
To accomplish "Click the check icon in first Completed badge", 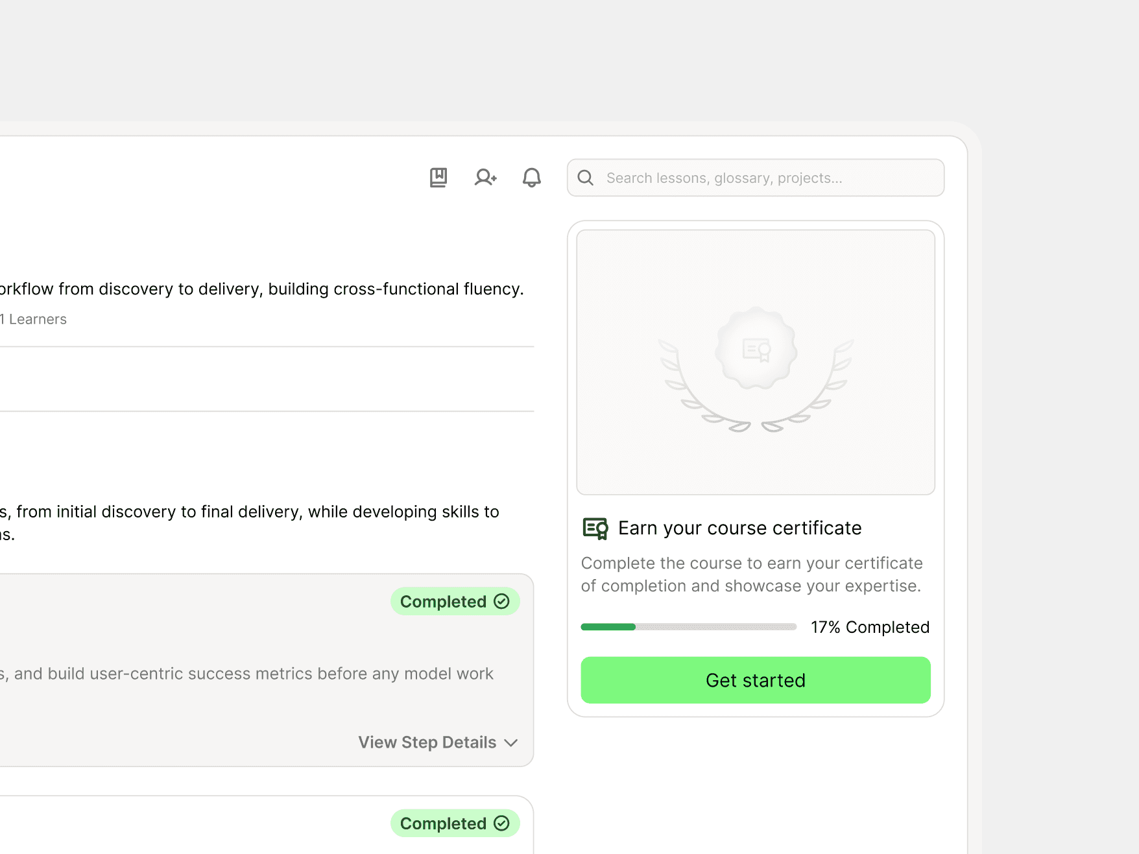I will (x=501, y=601).
